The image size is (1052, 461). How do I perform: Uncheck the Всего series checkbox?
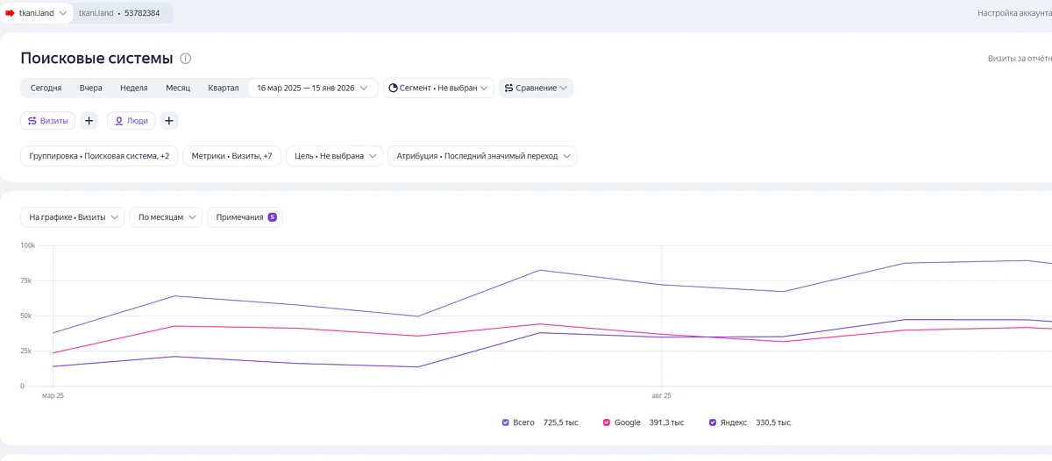(x=506, y=422)
